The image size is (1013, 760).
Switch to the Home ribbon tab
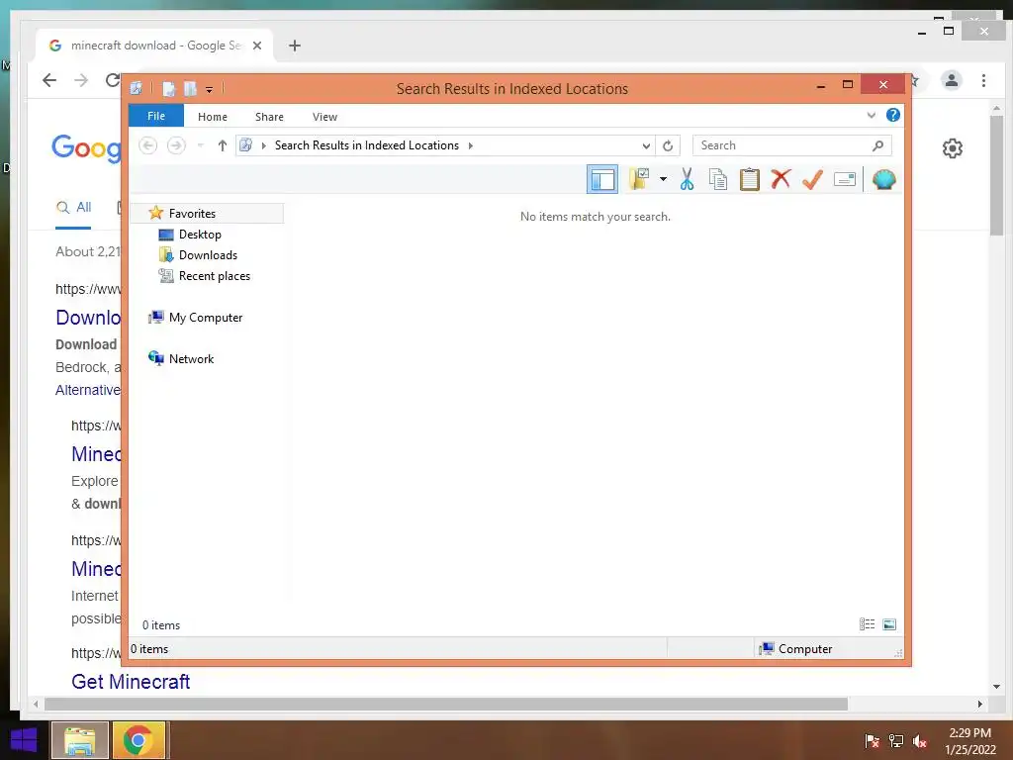click(213, 117)
